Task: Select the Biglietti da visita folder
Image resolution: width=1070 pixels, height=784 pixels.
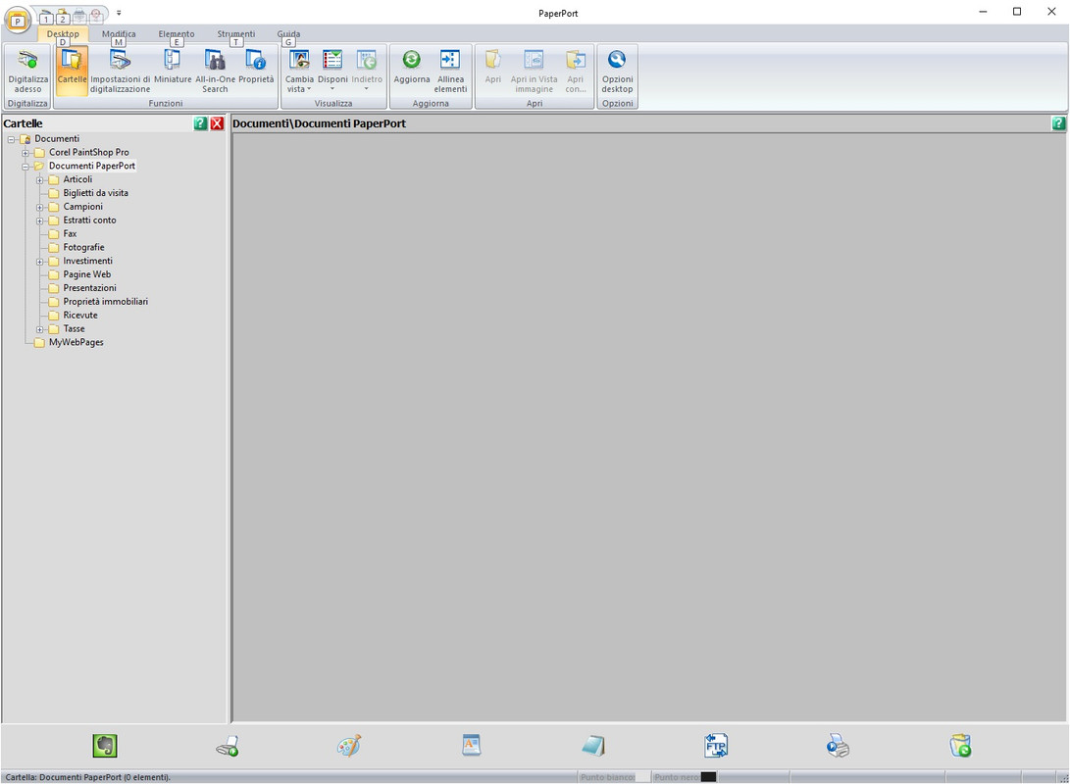Action: coord(95,193)
